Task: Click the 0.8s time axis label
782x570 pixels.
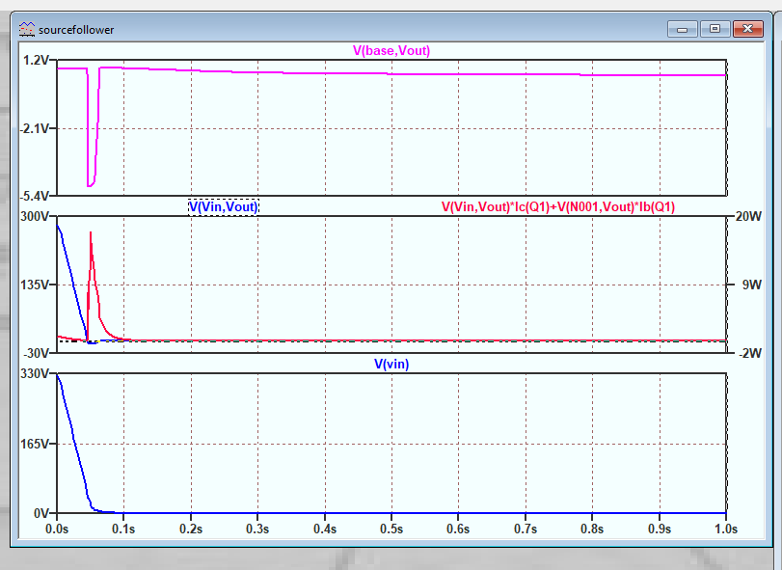Action: pyautogui.click(x=592, y=529)
